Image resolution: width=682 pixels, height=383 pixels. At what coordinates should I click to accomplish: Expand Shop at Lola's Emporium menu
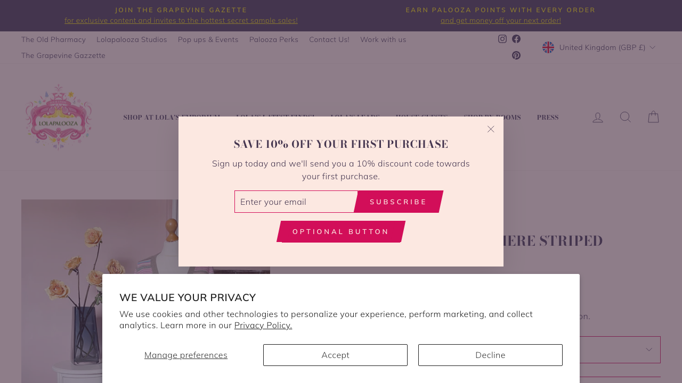point(172,116)
